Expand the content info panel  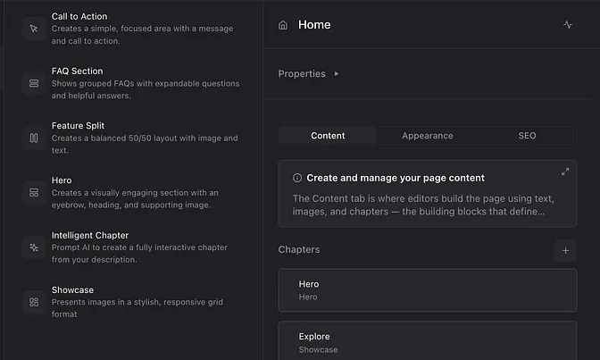(x=564, y=172)
